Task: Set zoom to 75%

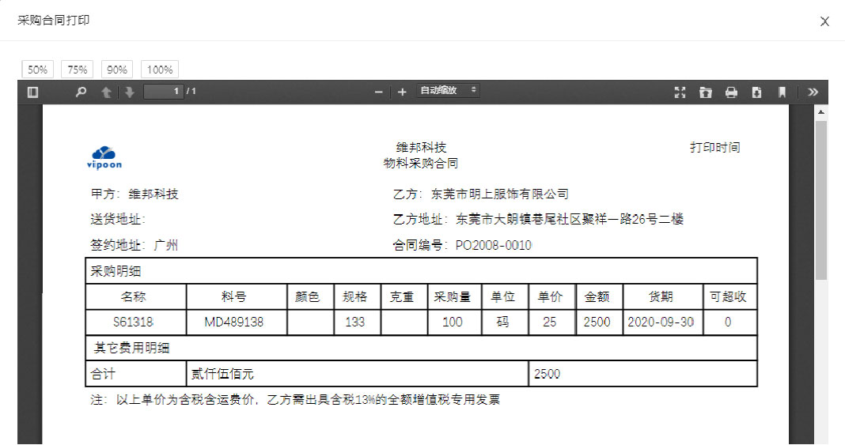Action: 77,70
